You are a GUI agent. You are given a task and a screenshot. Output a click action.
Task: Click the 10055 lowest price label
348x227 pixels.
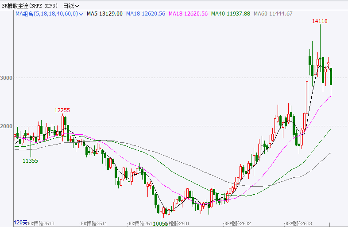160,224
